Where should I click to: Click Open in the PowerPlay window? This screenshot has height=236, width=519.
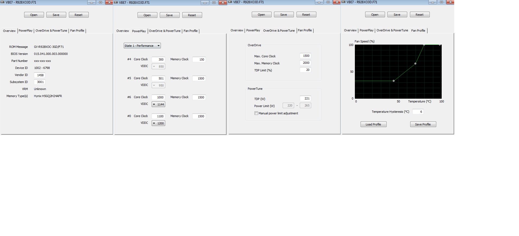147,15
